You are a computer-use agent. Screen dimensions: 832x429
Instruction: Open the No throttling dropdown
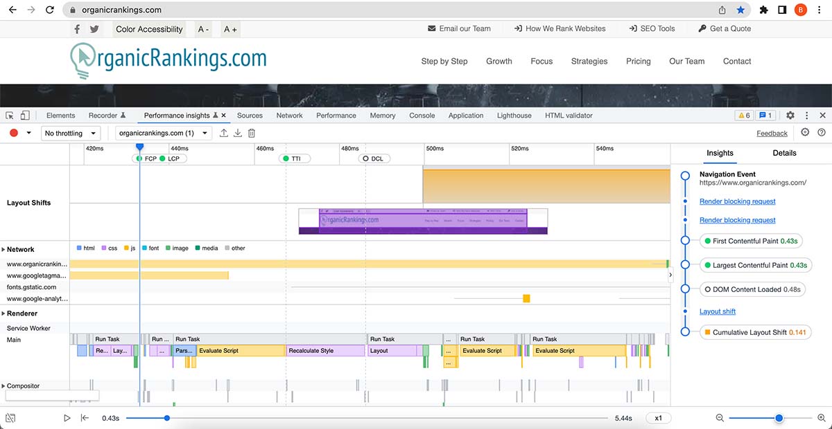pyautogui.click(x=70, y=133)
